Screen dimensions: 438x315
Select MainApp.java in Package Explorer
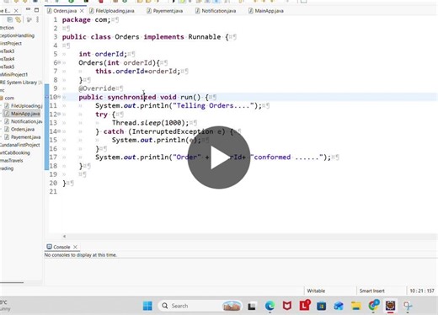22,114
